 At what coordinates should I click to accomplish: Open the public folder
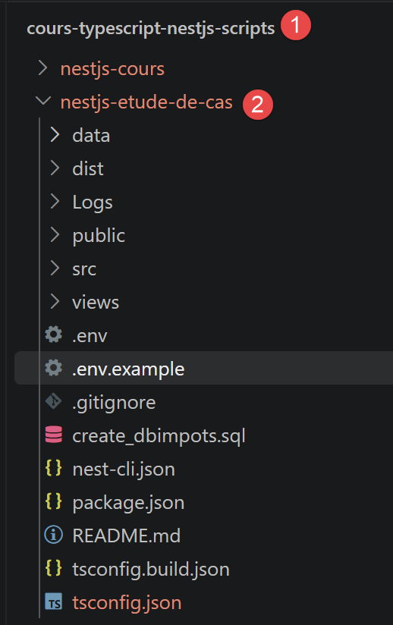coord(99,236)
